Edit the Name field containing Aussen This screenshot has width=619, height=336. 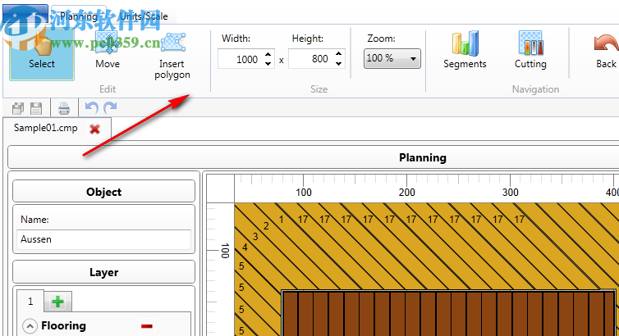[x=103, y=239]
